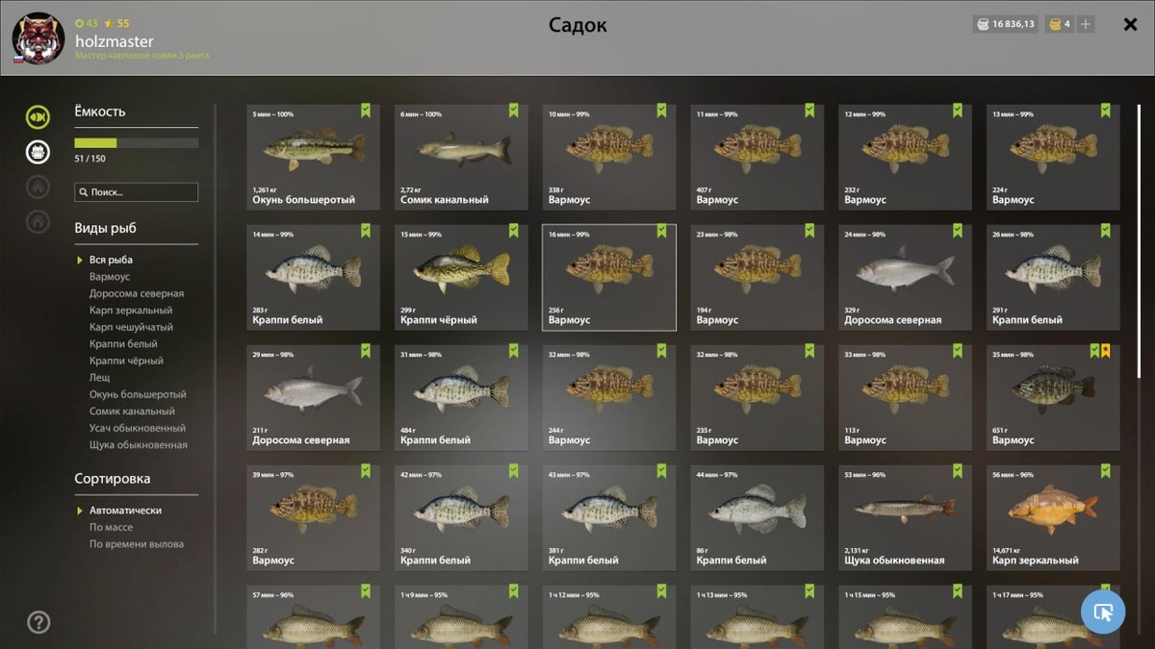Sort by По времени вылова
This screenshot has width=1155, height=649.
pyautogui.click(x=137, y=544)
